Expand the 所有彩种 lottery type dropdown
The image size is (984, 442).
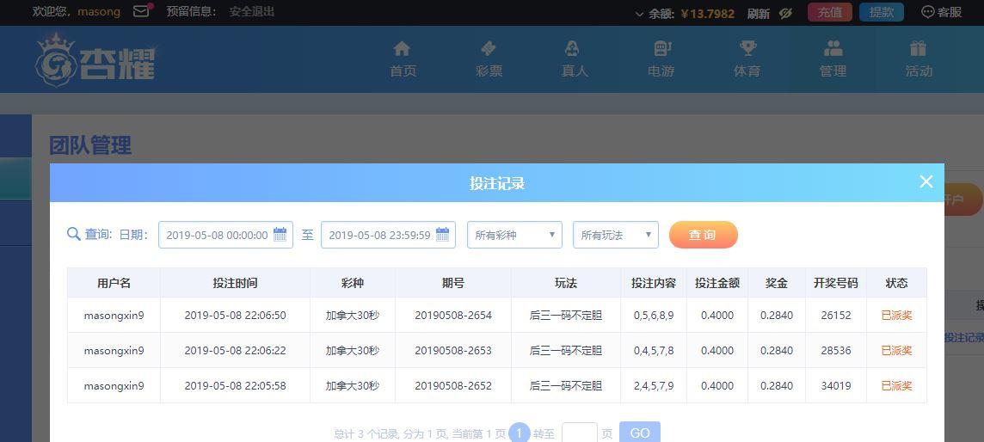click(514, 235)
